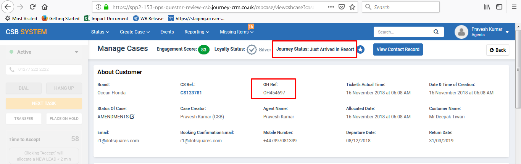Open the Active status dropdown

76,52
